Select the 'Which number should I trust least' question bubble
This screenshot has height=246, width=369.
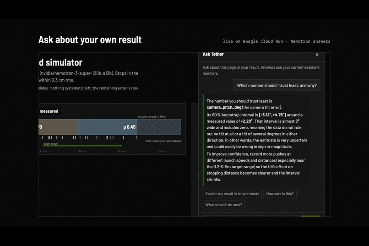tap(277, 85)
